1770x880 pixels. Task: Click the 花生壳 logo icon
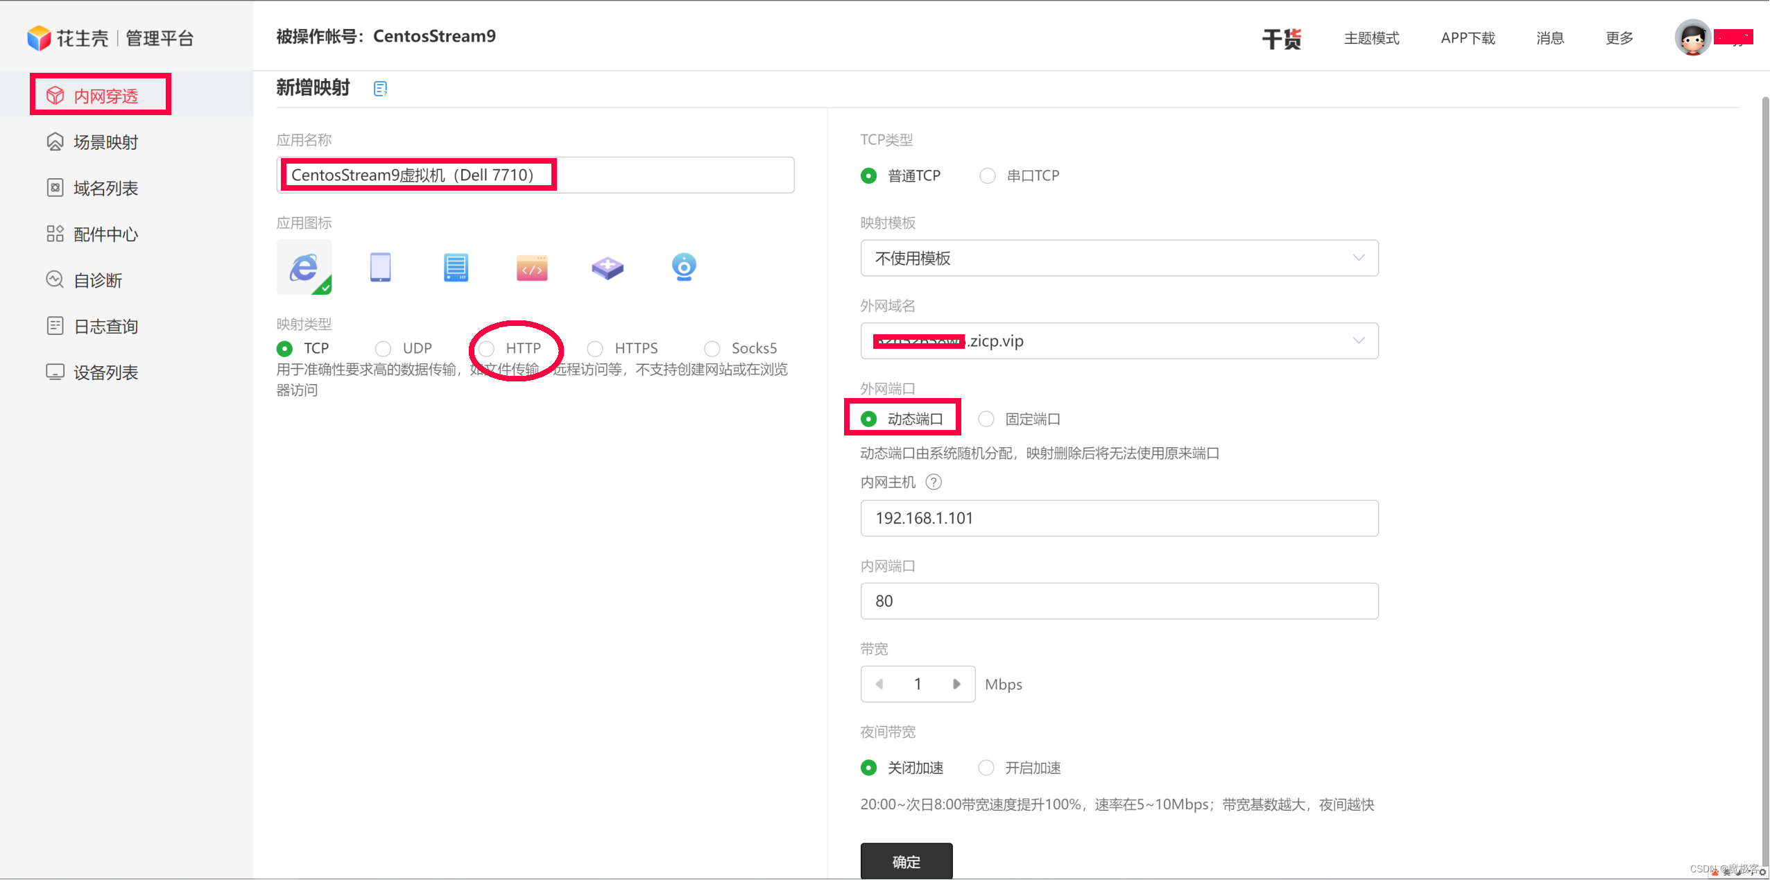pos(40,38)
